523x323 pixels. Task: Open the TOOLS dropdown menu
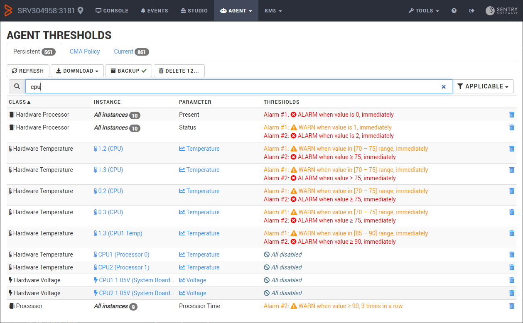point(423,10)
